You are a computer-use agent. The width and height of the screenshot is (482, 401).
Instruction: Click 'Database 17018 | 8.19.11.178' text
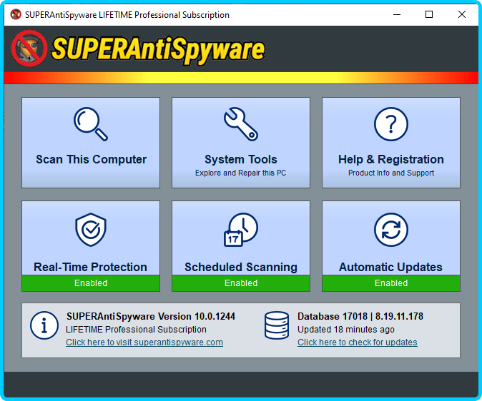[x=360, y=316]
